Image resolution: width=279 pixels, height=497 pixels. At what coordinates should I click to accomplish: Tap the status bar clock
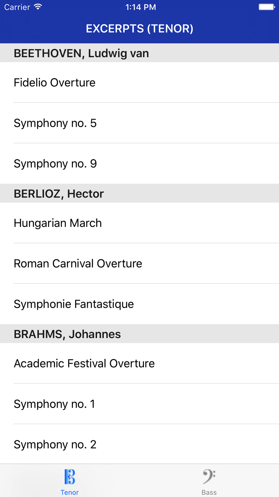[x=141, y=7]
